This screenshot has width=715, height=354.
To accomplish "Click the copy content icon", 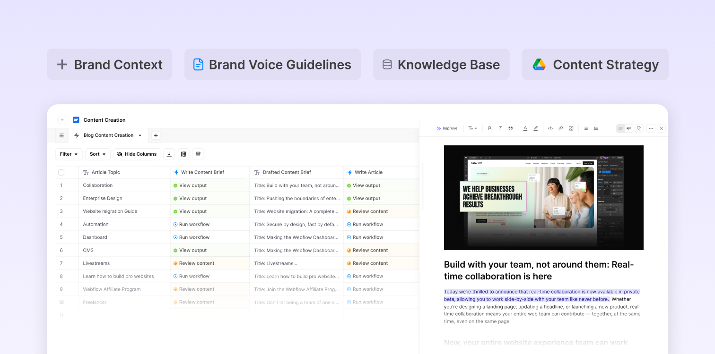I will click(639, 128).
